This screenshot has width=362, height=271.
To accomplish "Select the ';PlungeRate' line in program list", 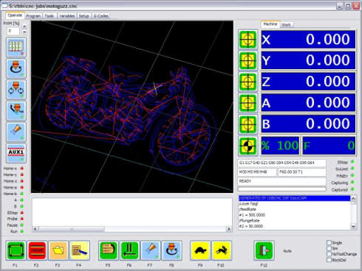I will pos(294,220).
